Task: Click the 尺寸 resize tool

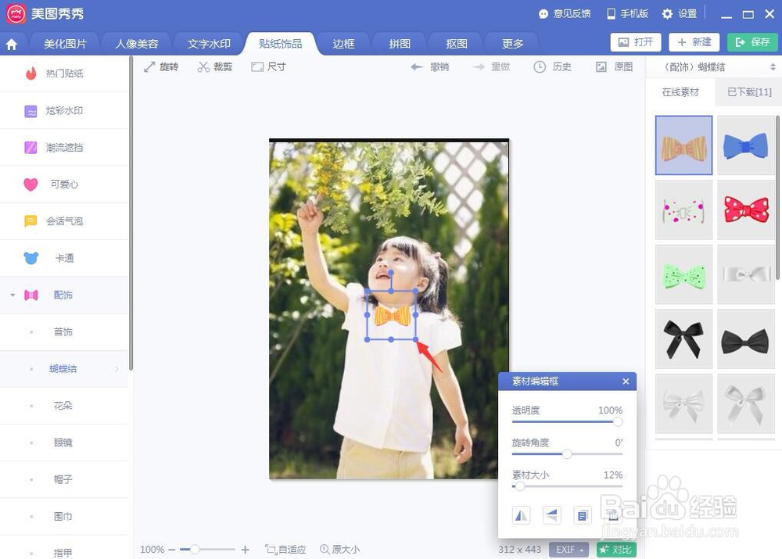Action: (269, 66)
